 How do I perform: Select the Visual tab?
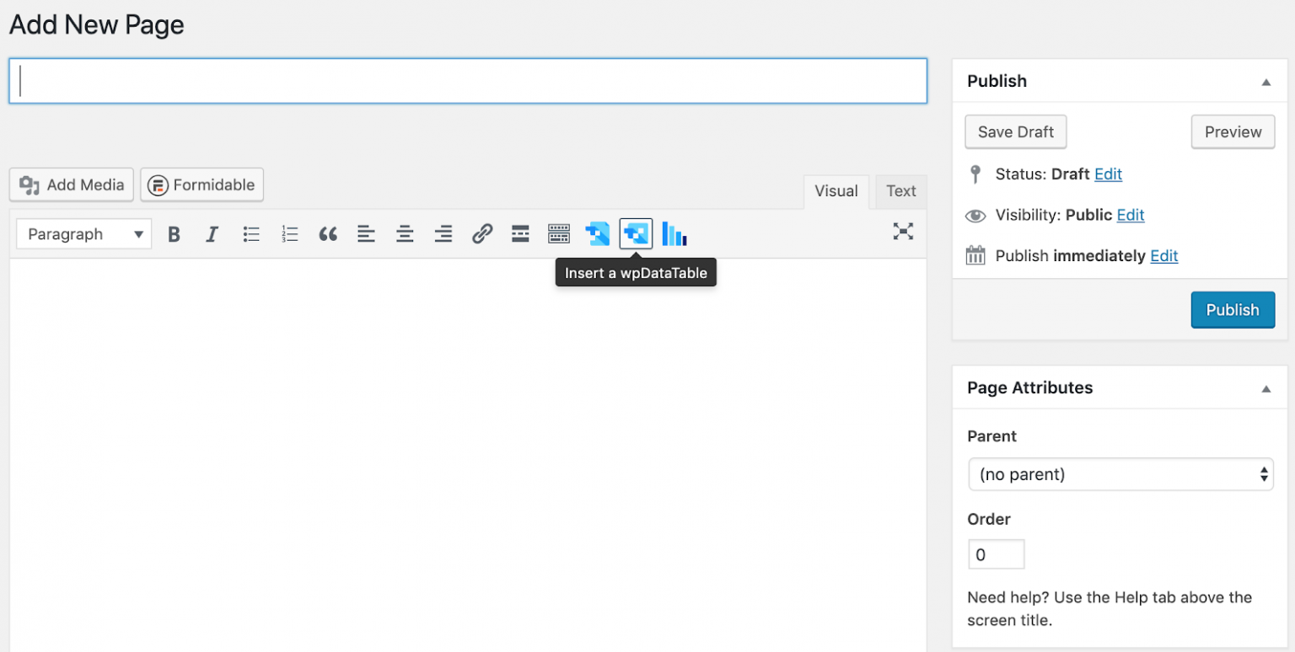(836, 191)
